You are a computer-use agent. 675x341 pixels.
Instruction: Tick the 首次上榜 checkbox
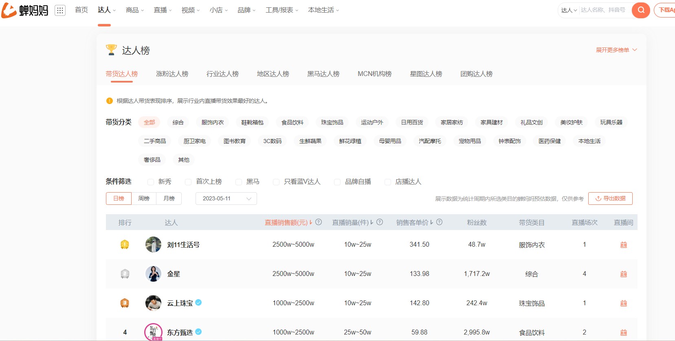(188, 182)
